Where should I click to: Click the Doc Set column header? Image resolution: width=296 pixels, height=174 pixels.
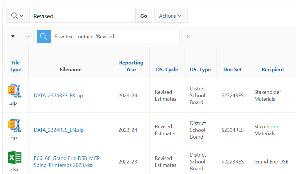(x=233, y=70)
